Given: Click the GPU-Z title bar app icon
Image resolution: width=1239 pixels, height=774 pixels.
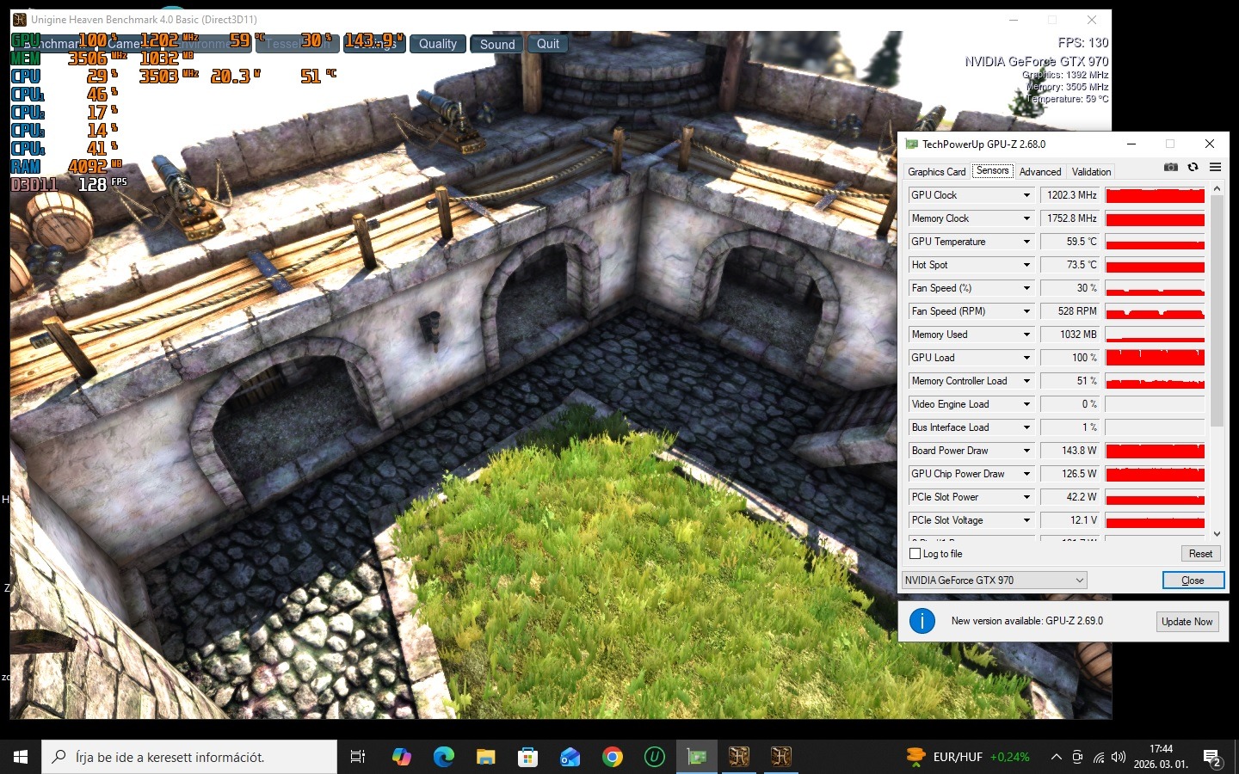Looking at the screenshot, I should click(x=911, y=144).
